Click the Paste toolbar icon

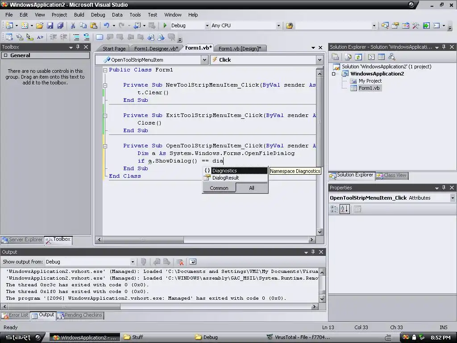click(94, 25)
